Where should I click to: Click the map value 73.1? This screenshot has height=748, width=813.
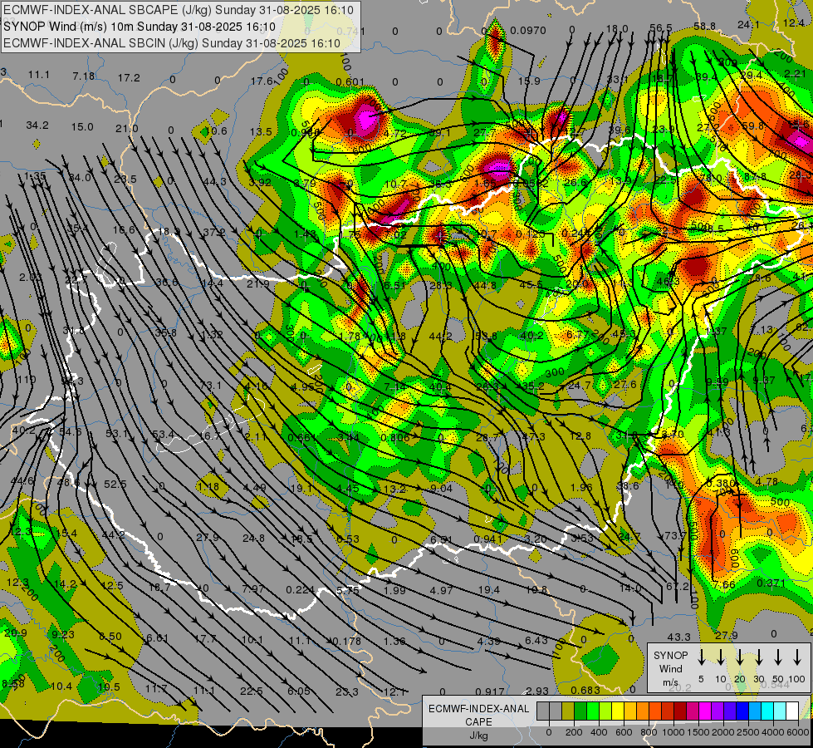pos(210,385)
